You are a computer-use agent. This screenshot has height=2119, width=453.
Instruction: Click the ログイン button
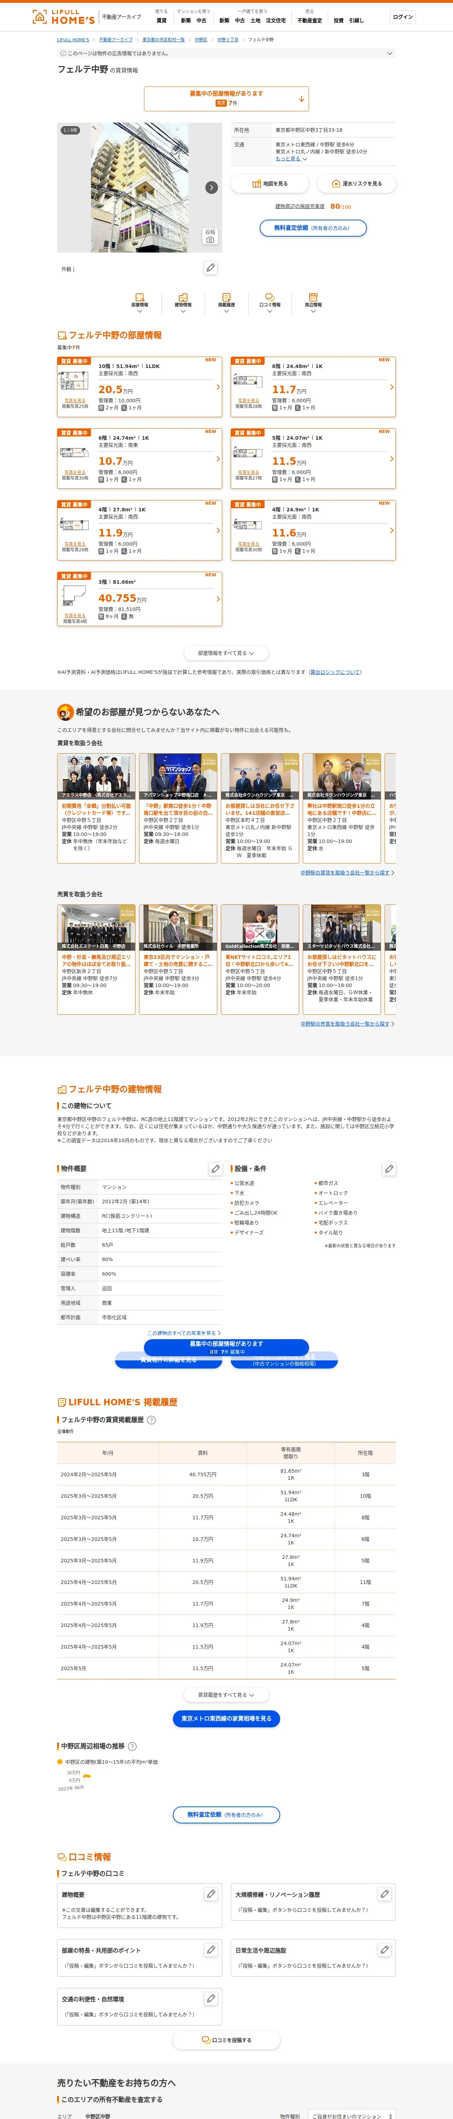click(x=403, y=17)
